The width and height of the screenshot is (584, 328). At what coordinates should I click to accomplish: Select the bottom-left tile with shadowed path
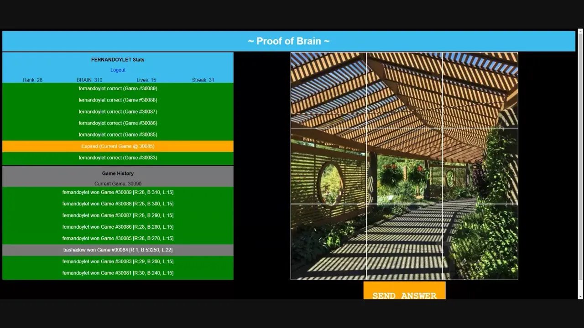coord(328,242)
